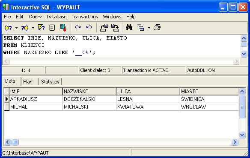Switch to the Statistics tab
Screen dimensions: 250x158
(50, 82)
